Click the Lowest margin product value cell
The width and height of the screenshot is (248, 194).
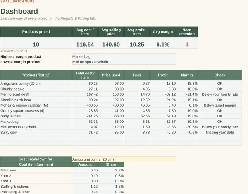point(124,62)
